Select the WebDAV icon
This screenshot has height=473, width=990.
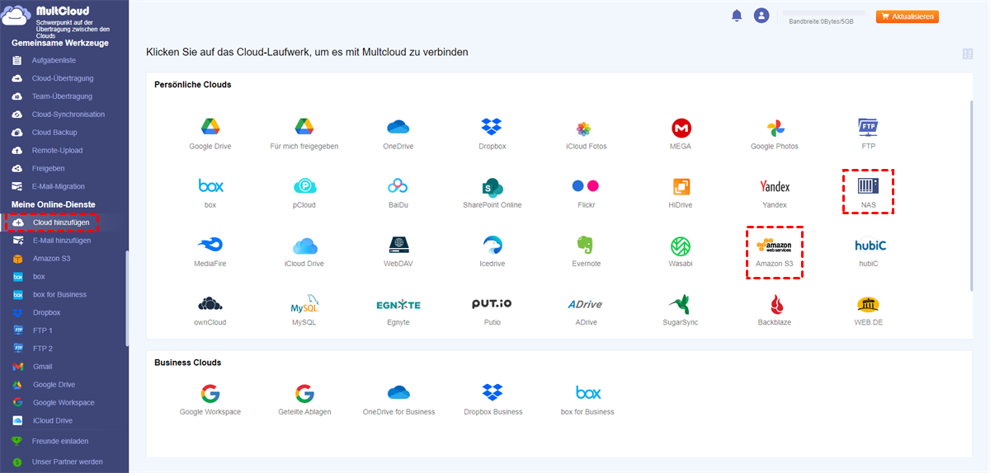tap(398, 245)
